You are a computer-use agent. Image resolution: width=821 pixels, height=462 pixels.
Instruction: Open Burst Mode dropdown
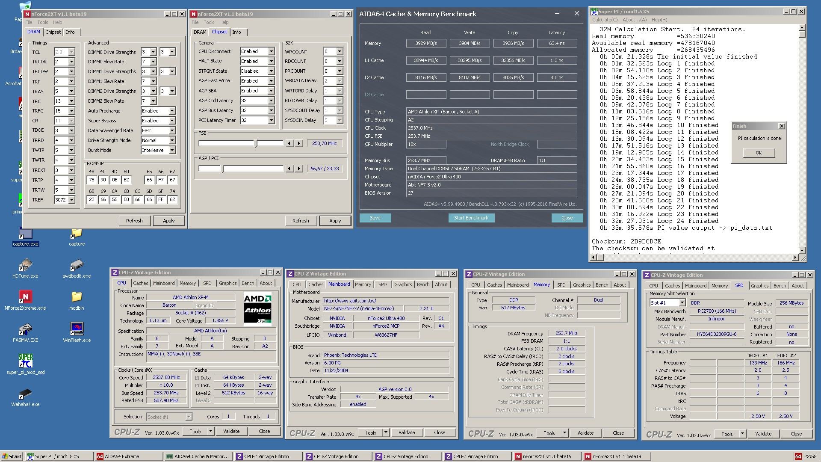(x=172, y=150)
